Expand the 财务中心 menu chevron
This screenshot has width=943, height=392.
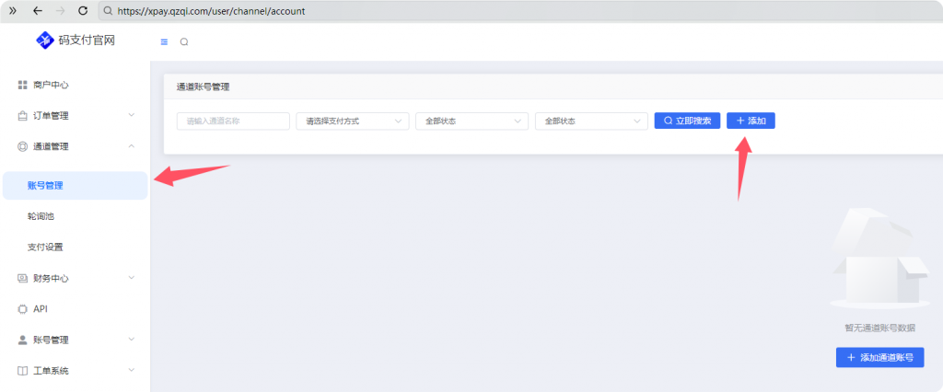pos(132,278)
